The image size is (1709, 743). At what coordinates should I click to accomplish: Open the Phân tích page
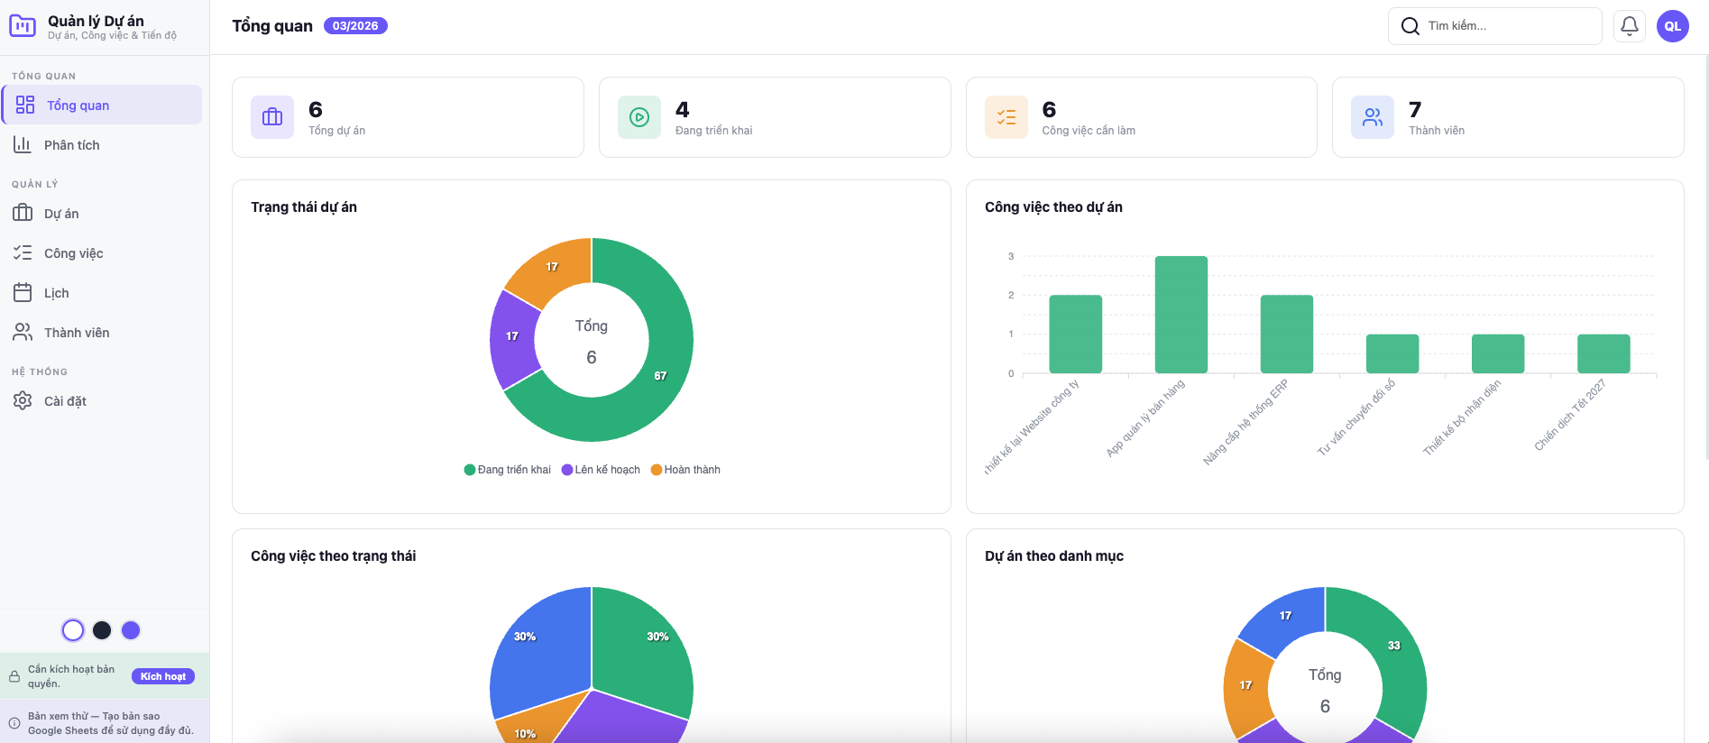pyautogui.click(x=72, y=145)
